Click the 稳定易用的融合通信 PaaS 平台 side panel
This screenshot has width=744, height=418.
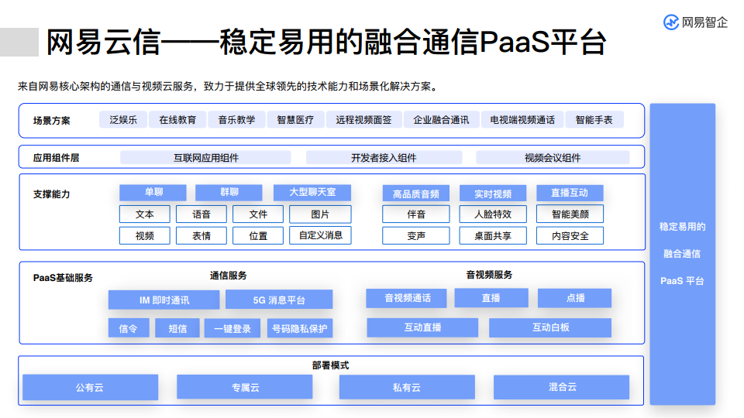(682, 254)
